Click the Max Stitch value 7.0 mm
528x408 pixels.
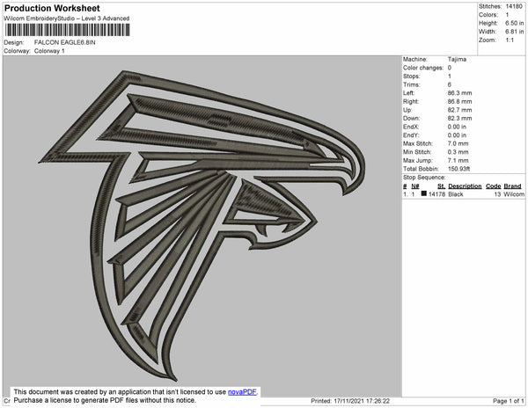click(458, 143)
